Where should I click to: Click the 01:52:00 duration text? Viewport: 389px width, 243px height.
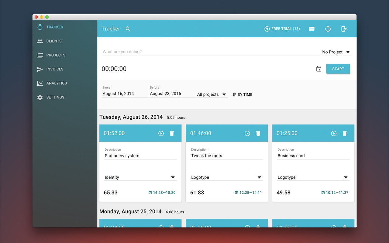(114, 133)
